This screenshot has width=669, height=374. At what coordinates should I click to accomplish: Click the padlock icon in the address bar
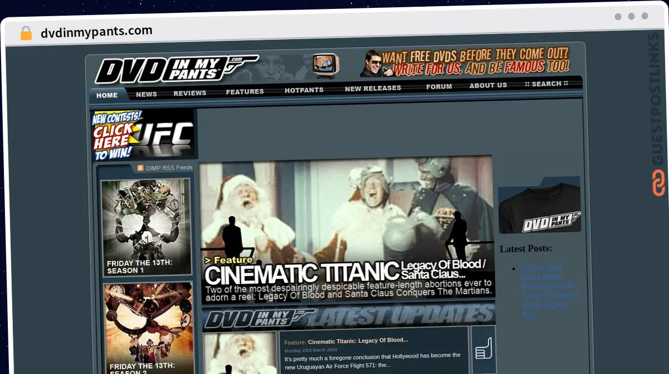click(x=26, y=33)
